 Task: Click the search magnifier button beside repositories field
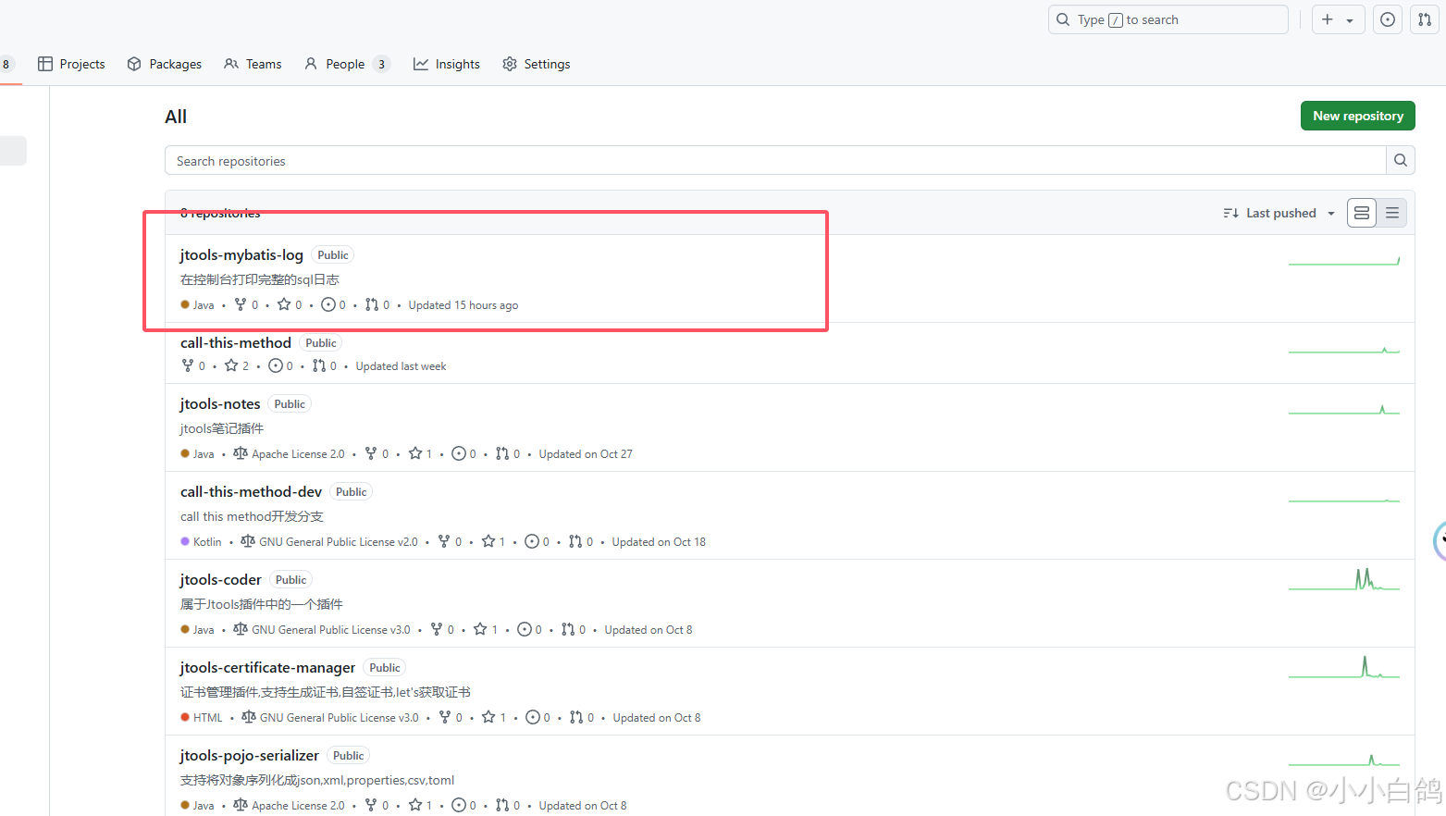1401,160
